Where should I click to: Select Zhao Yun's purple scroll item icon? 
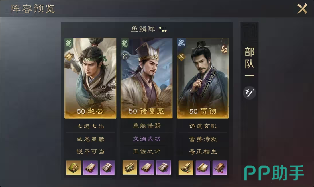[x=90, y=167]
